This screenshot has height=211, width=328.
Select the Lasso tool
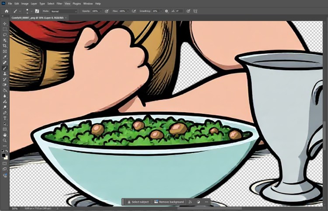5,35
